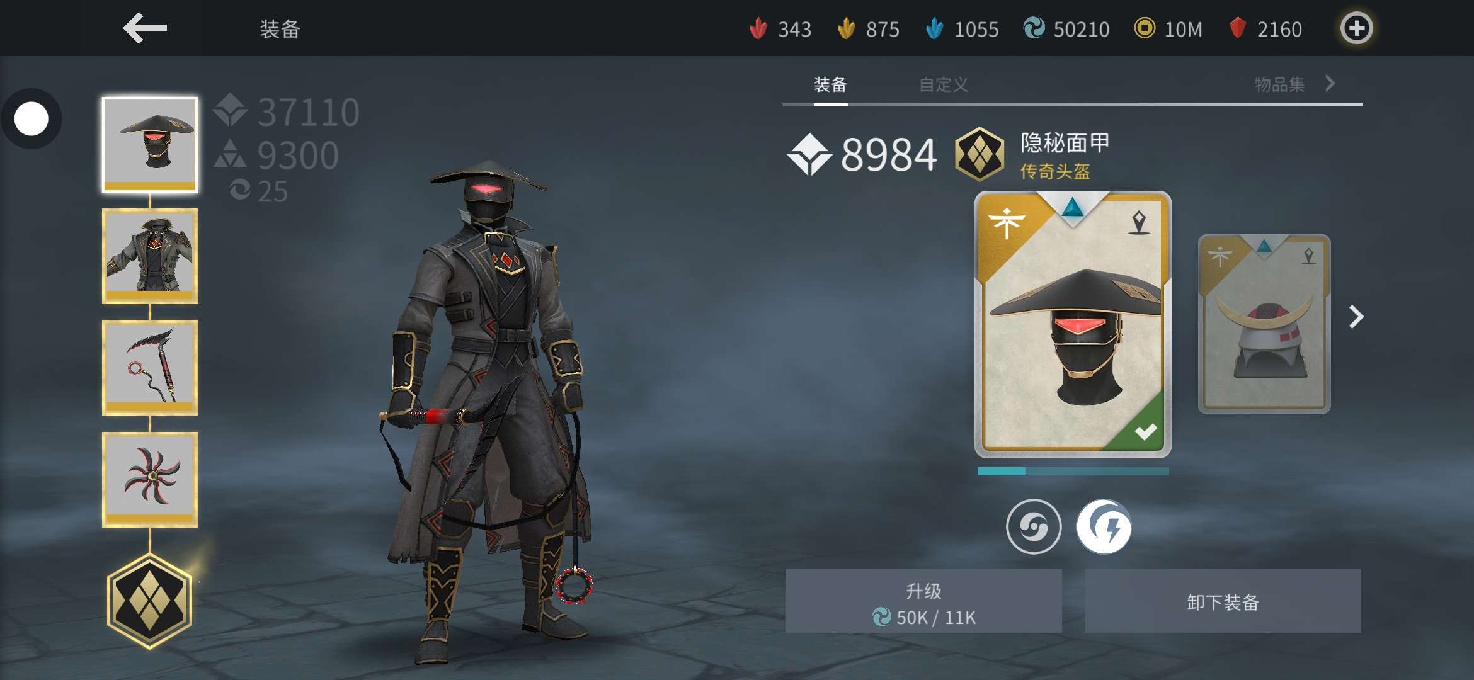Click the teal upgrade progress bar
Viewport: 1474px width, 680px height.
point(1073,471)
